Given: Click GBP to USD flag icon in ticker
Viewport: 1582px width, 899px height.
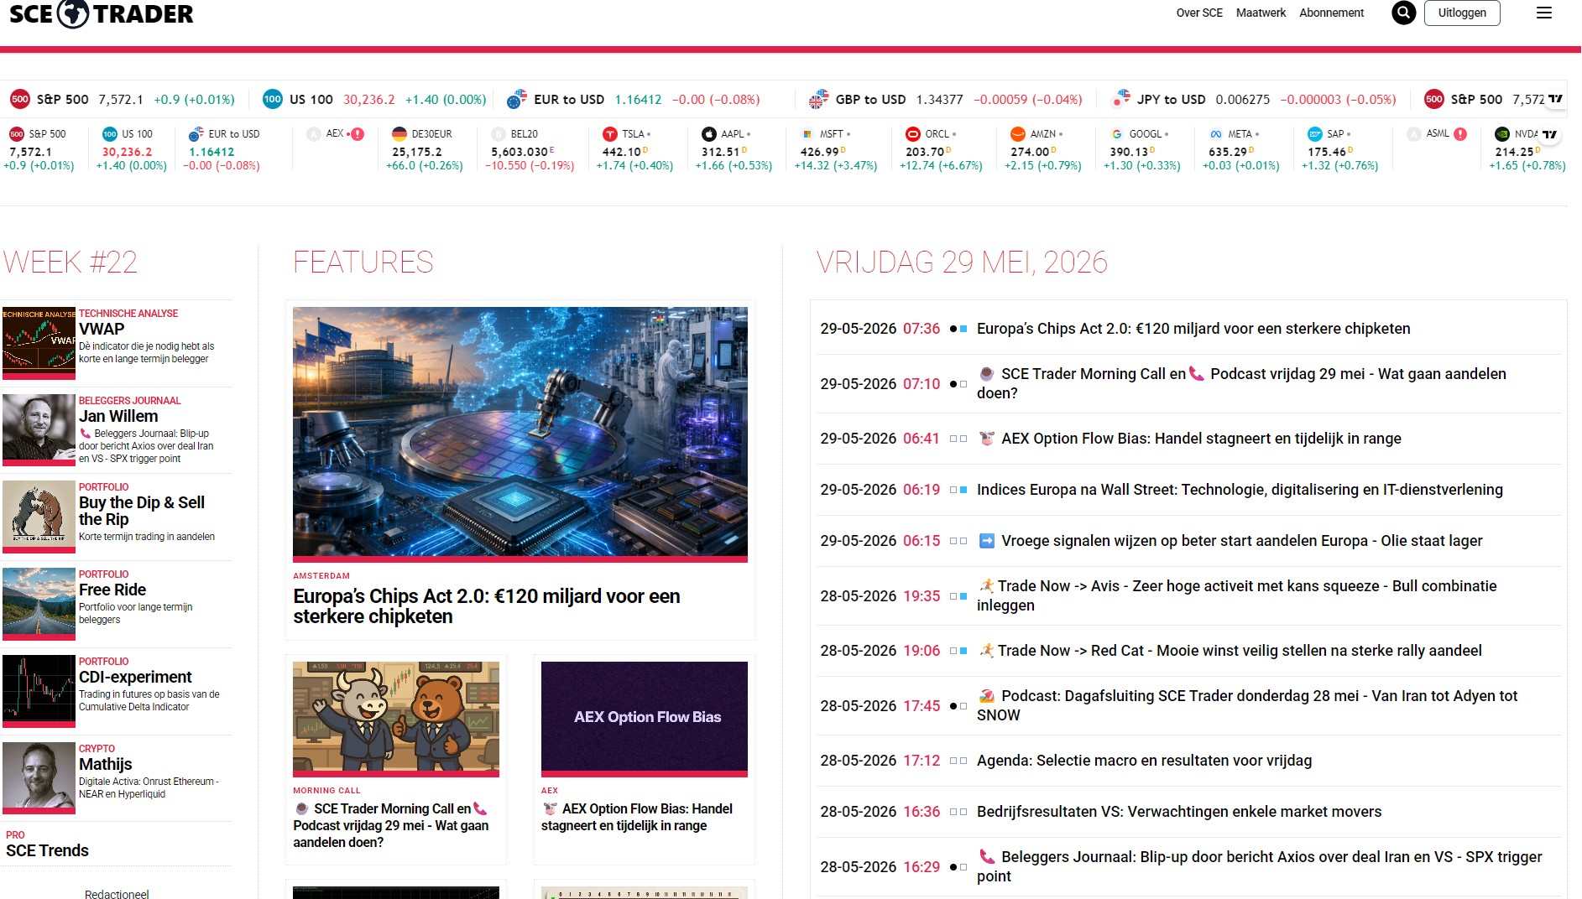Looking at the screenshot, I should coord(818,99).
